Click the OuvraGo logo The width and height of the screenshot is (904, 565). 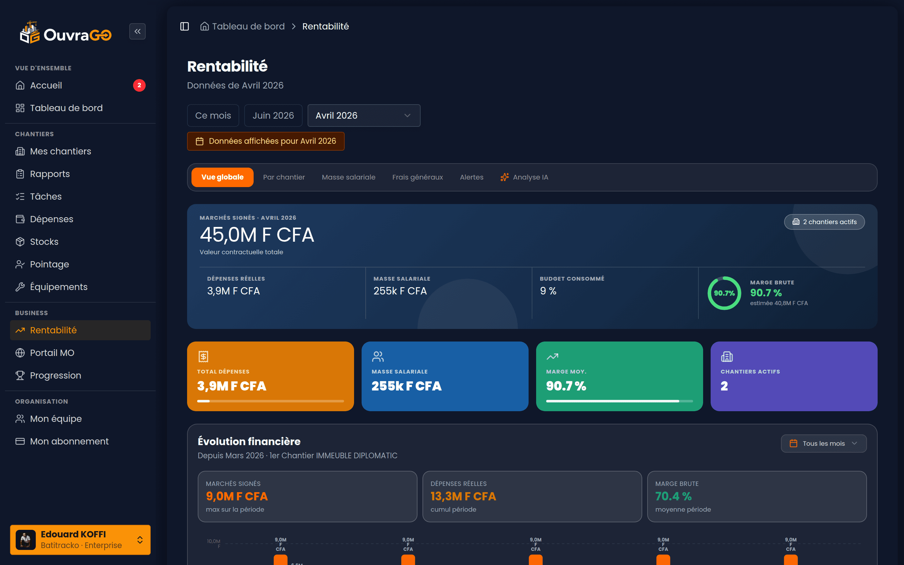coord(66,33)
